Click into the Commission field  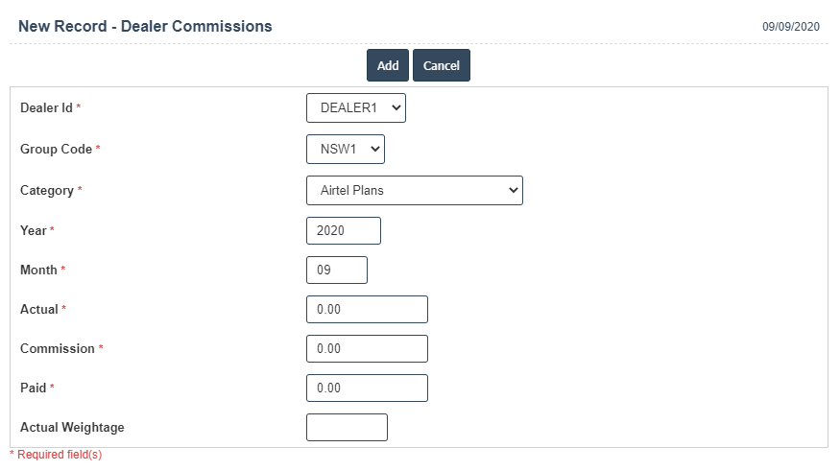(x=366, y=349)
